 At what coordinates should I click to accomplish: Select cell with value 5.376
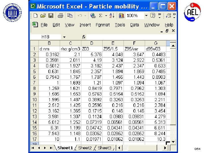[92, 54]
